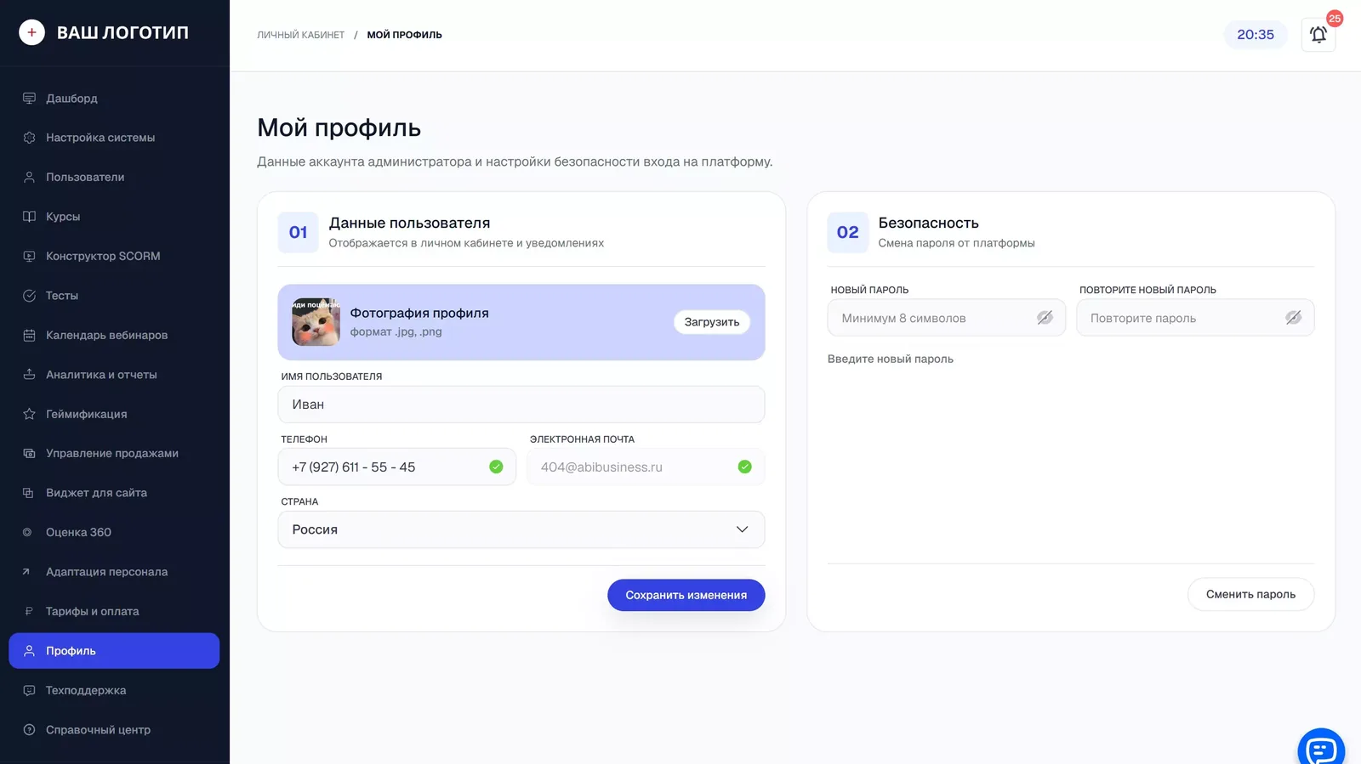Click the Тарифы и оплата ruble icon
Screen dimensions: 1361x764
(28, 612)
